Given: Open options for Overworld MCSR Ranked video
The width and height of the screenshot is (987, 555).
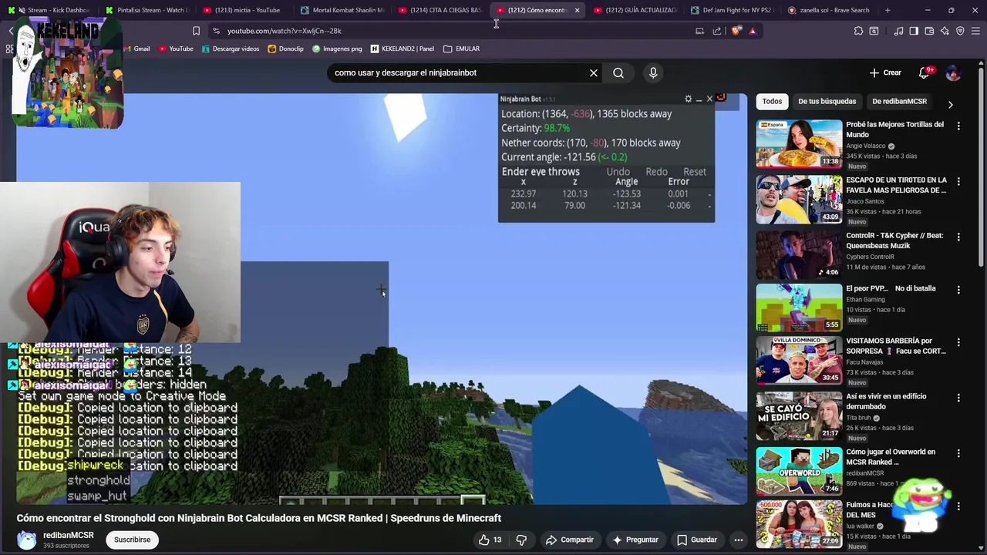Looking at the screenshot, I should [958, 453].
